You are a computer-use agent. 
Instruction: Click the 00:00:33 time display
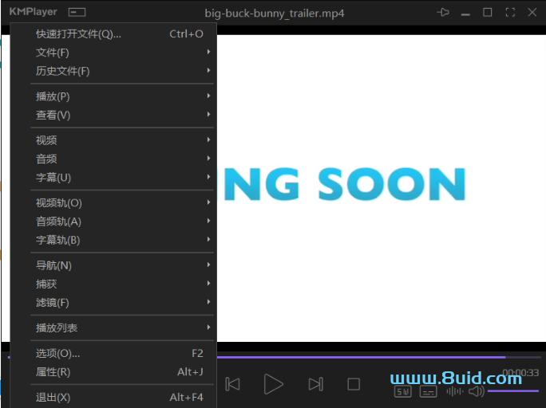click(520, 373)
